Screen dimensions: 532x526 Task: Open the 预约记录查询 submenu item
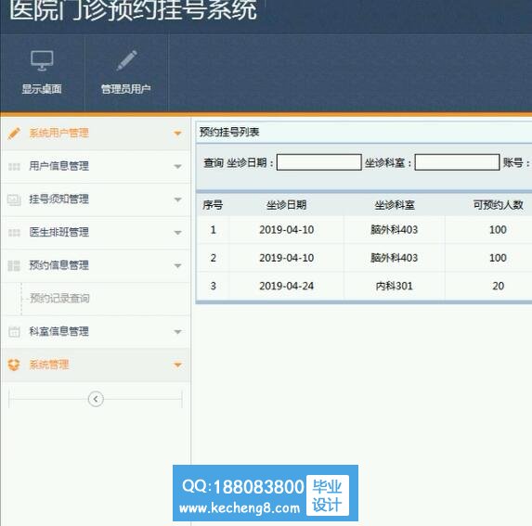point(59,298)
